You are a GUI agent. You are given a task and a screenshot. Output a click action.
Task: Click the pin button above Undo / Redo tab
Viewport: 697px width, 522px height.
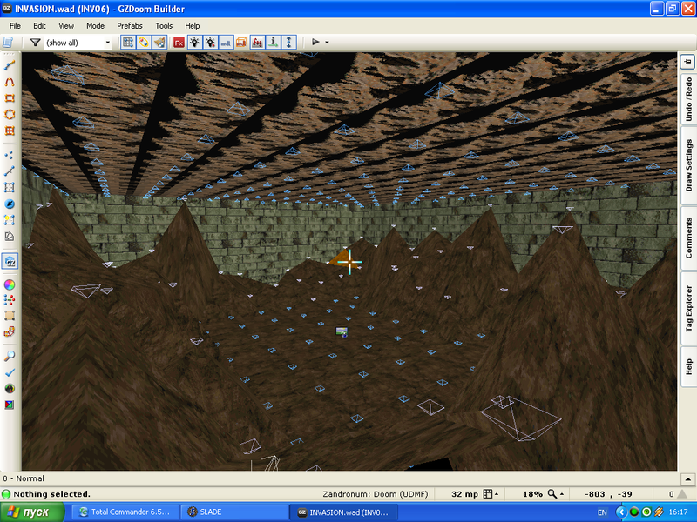coord(688,61)
